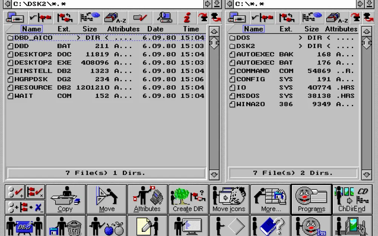Image resolution: width=378 pixels, height=236 pixels.
Task: Click the select-with-plus checkmark icon at bottom left
Action: [15, 192]
